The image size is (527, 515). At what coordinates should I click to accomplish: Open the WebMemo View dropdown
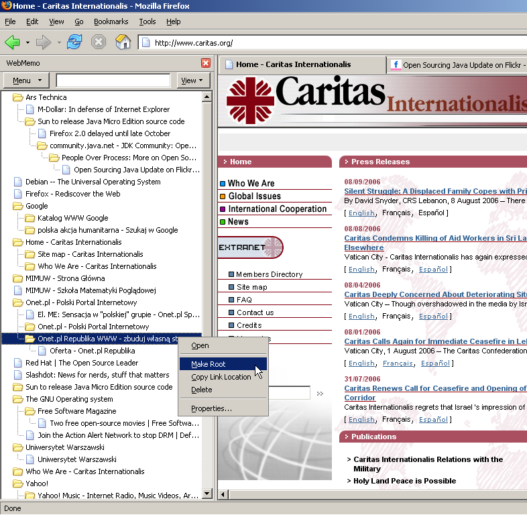coord(193,80)
